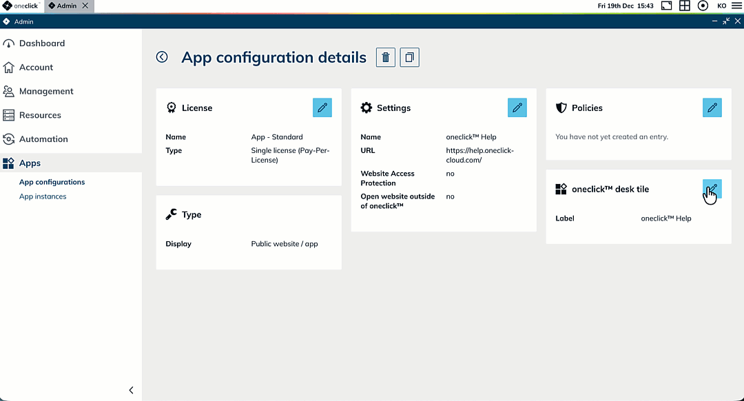Edit the License section

click(322, 107)
